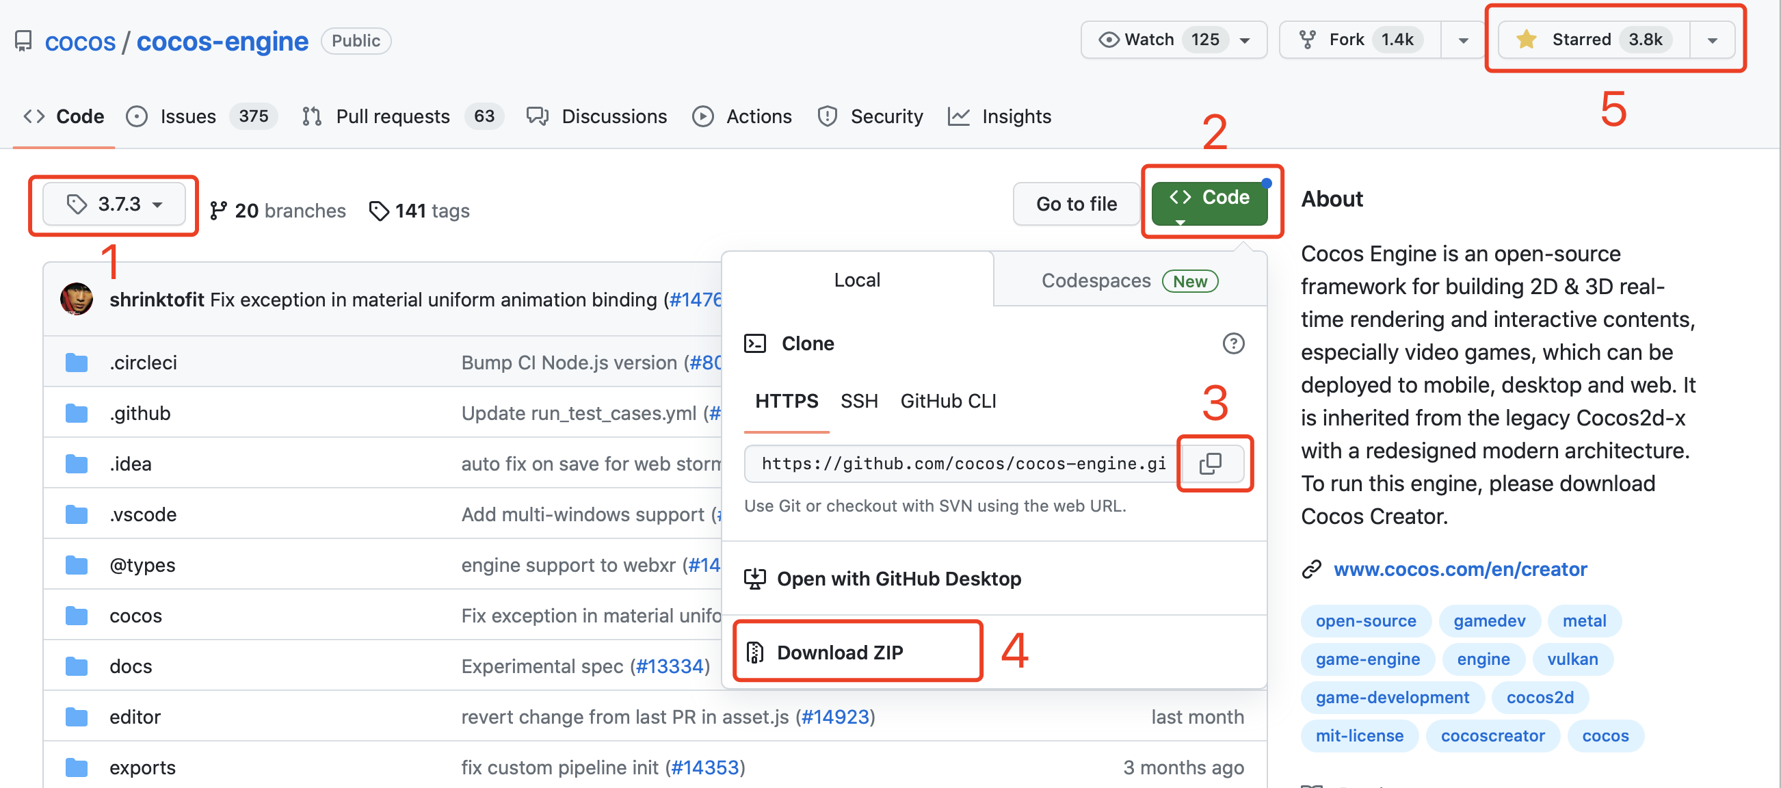The height and width of the screenshot is (788, 1781).
Task: Click the folder icon beside .circleci
Action: (x=77, y=363)
